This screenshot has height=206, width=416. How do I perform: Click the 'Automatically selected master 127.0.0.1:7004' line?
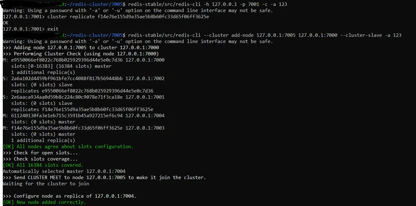[x=64, y=171]
